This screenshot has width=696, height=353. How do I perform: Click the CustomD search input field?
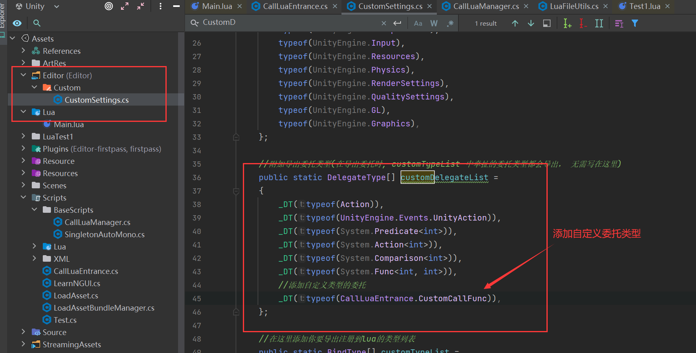point(289,22)
